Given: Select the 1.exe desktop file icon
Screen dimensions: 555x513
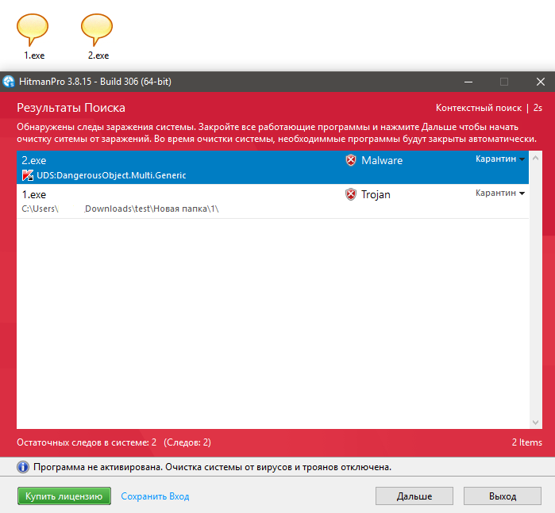Looking at the screenshot, I should (x=33, y=36).
